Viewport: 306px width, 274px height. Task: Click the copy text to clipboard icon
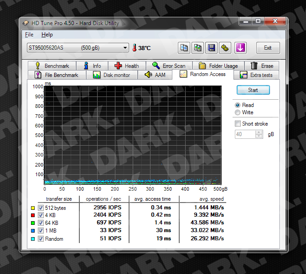click(x=184, y=48)
